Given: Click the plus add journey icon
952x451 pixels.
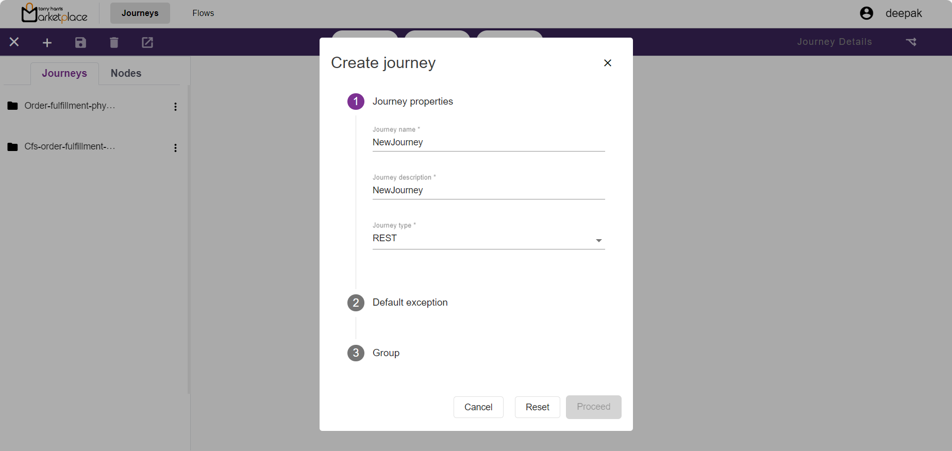Looking at the screenshot, I should click(x=47, y=43).
